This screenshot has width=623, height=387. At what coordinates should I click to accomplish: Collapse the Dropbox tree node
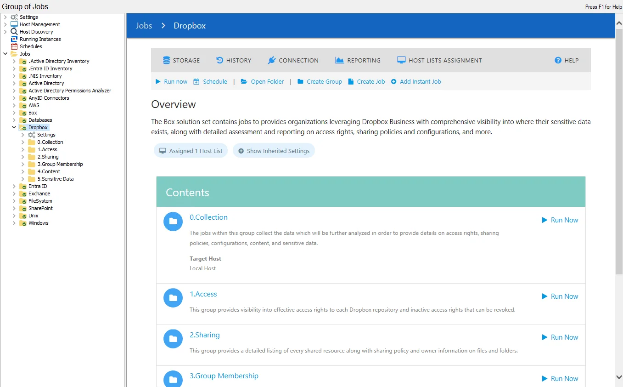click(x=14, y=127)
